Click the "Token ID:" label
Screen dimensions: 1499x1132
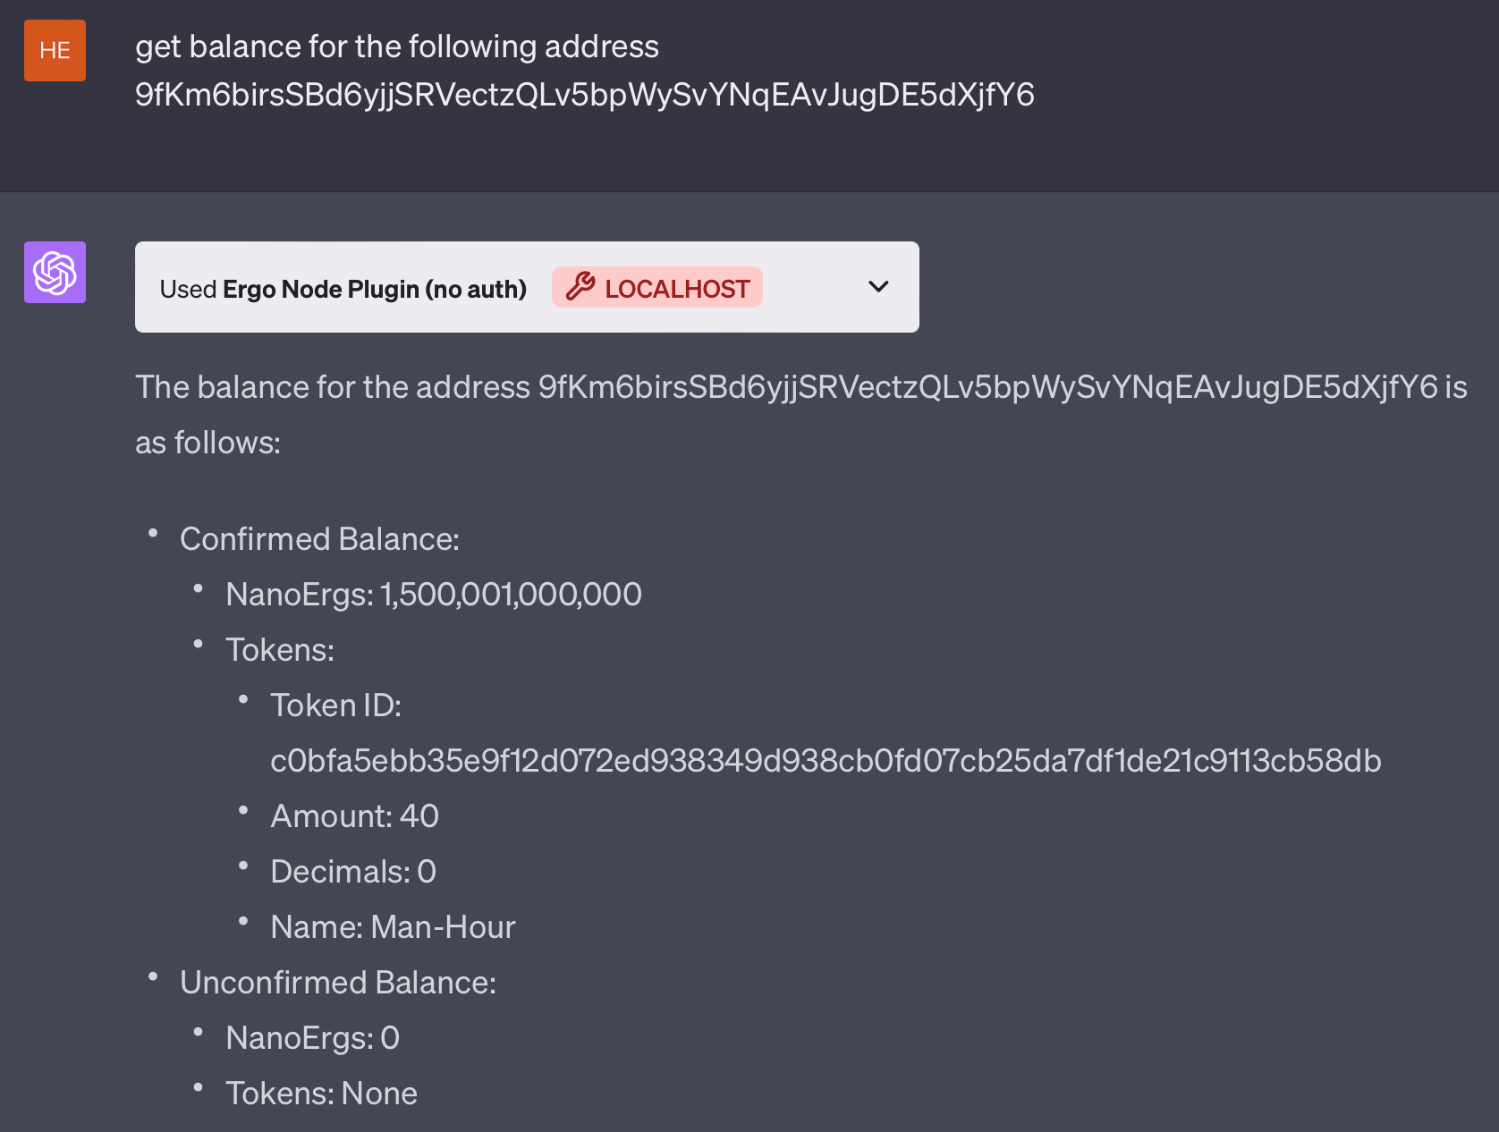tap(335, 705)
